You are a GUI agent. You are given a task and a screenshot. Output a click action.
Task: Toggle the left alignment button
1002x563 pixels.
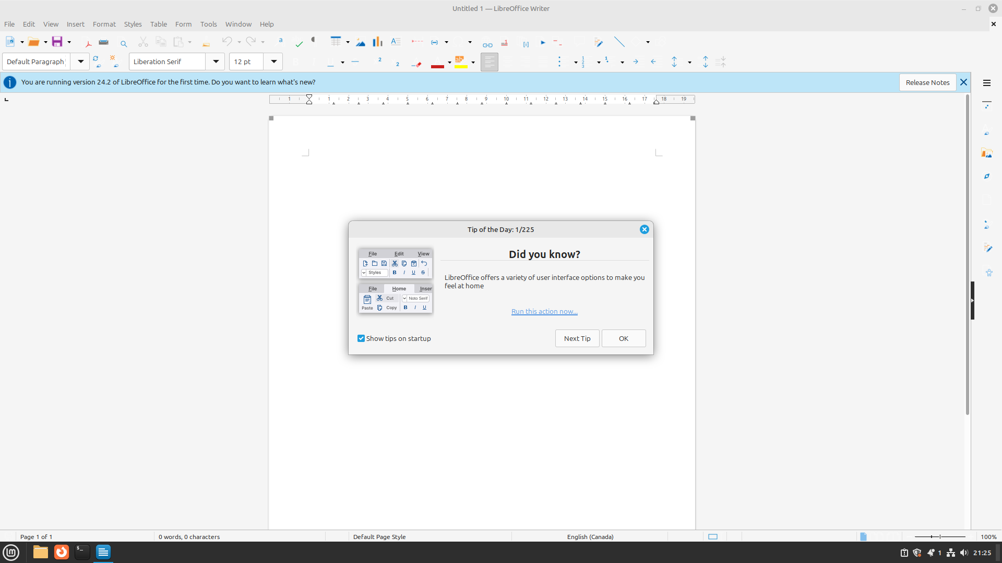489,62
